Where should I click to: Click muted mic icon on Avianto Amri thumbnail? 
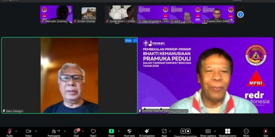pos(205,21)
